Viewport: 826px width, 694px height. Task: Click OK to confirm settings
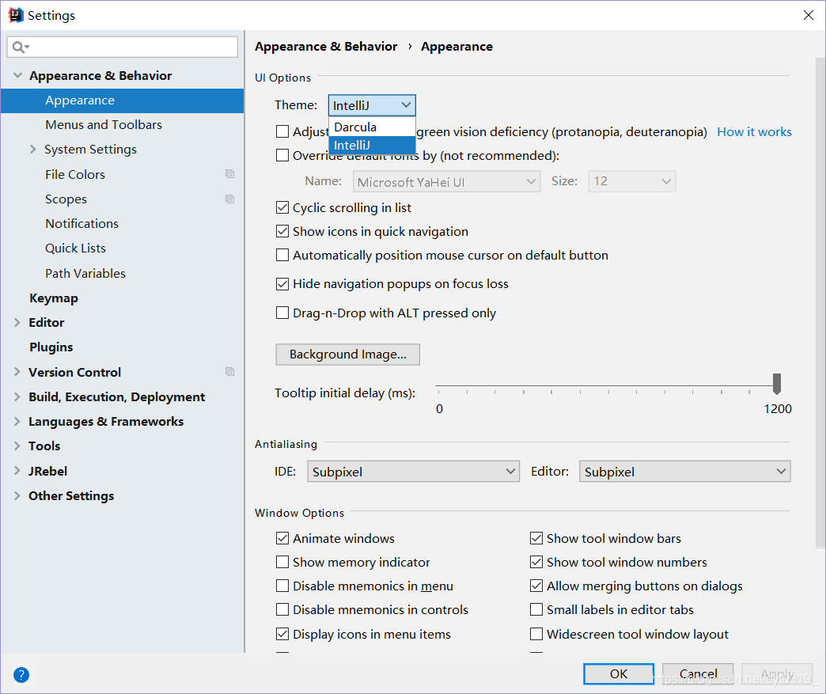click(x=619, y=673)
